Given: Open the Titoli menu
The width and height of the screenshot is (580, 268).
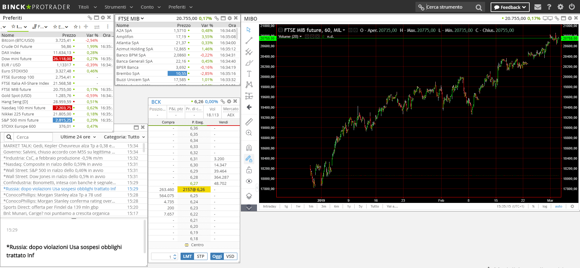Looking at the screenshot, I should click(x=88, y=7).
